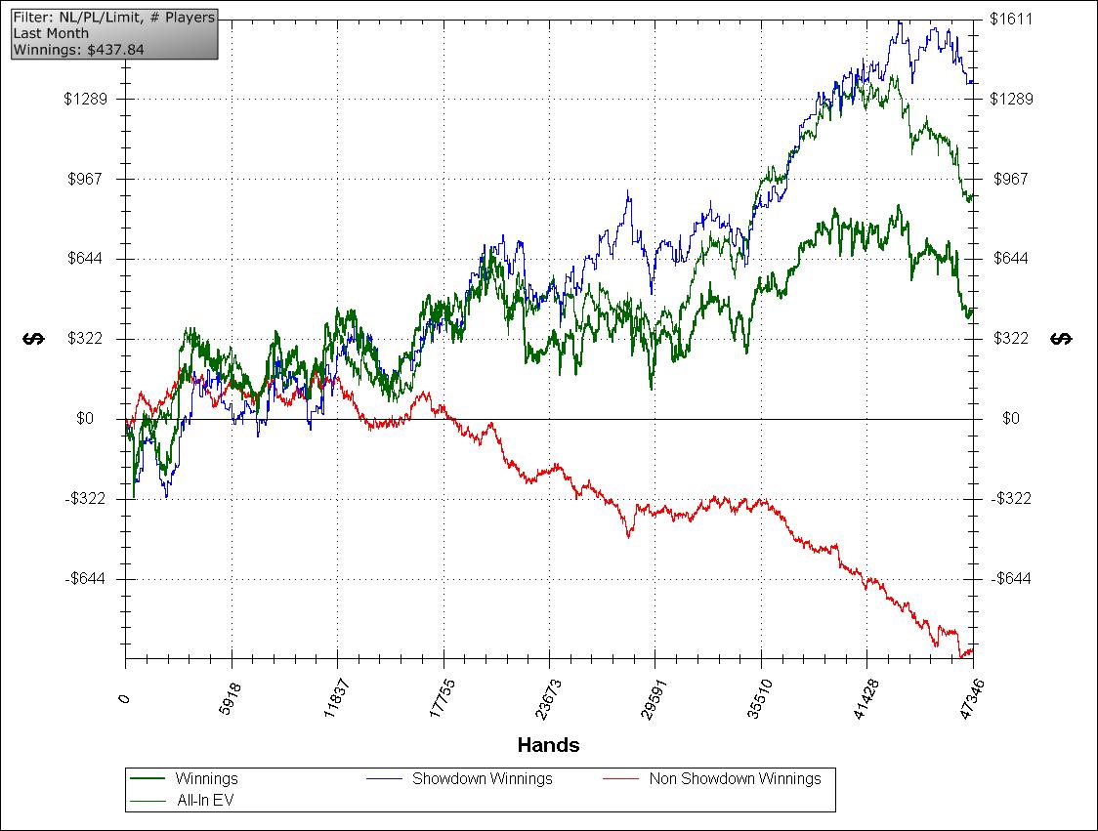Click the Hands x-axis title
Viewport: 1098px width, 831px height.
click(x=548, y=745)
